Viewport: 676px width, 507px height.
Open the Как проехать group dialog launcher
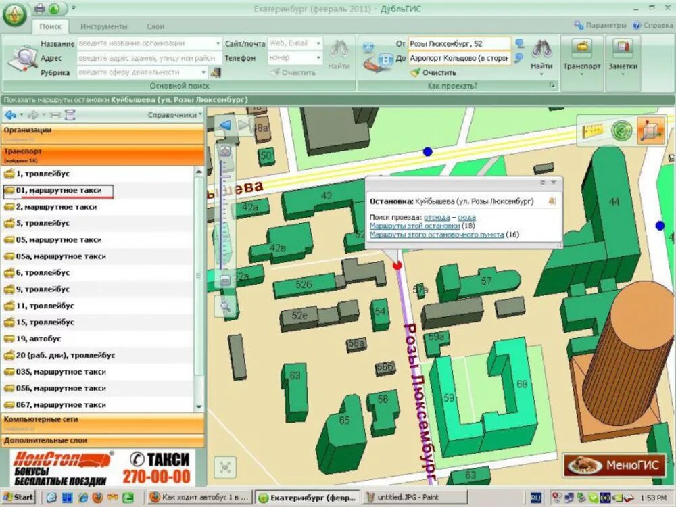[x=552, y=86]
